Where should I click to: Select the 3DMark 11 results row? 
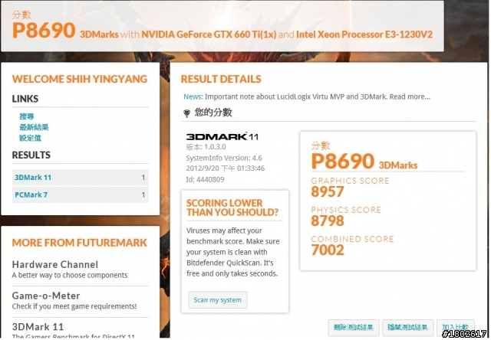click(x=80, y=178)
